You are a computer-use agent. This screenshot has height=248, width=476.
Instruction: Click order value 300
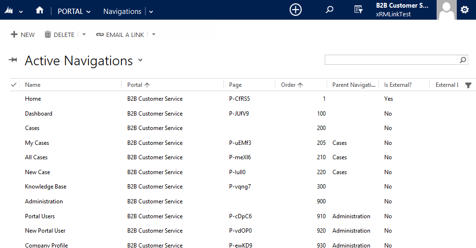coord(321,187)
